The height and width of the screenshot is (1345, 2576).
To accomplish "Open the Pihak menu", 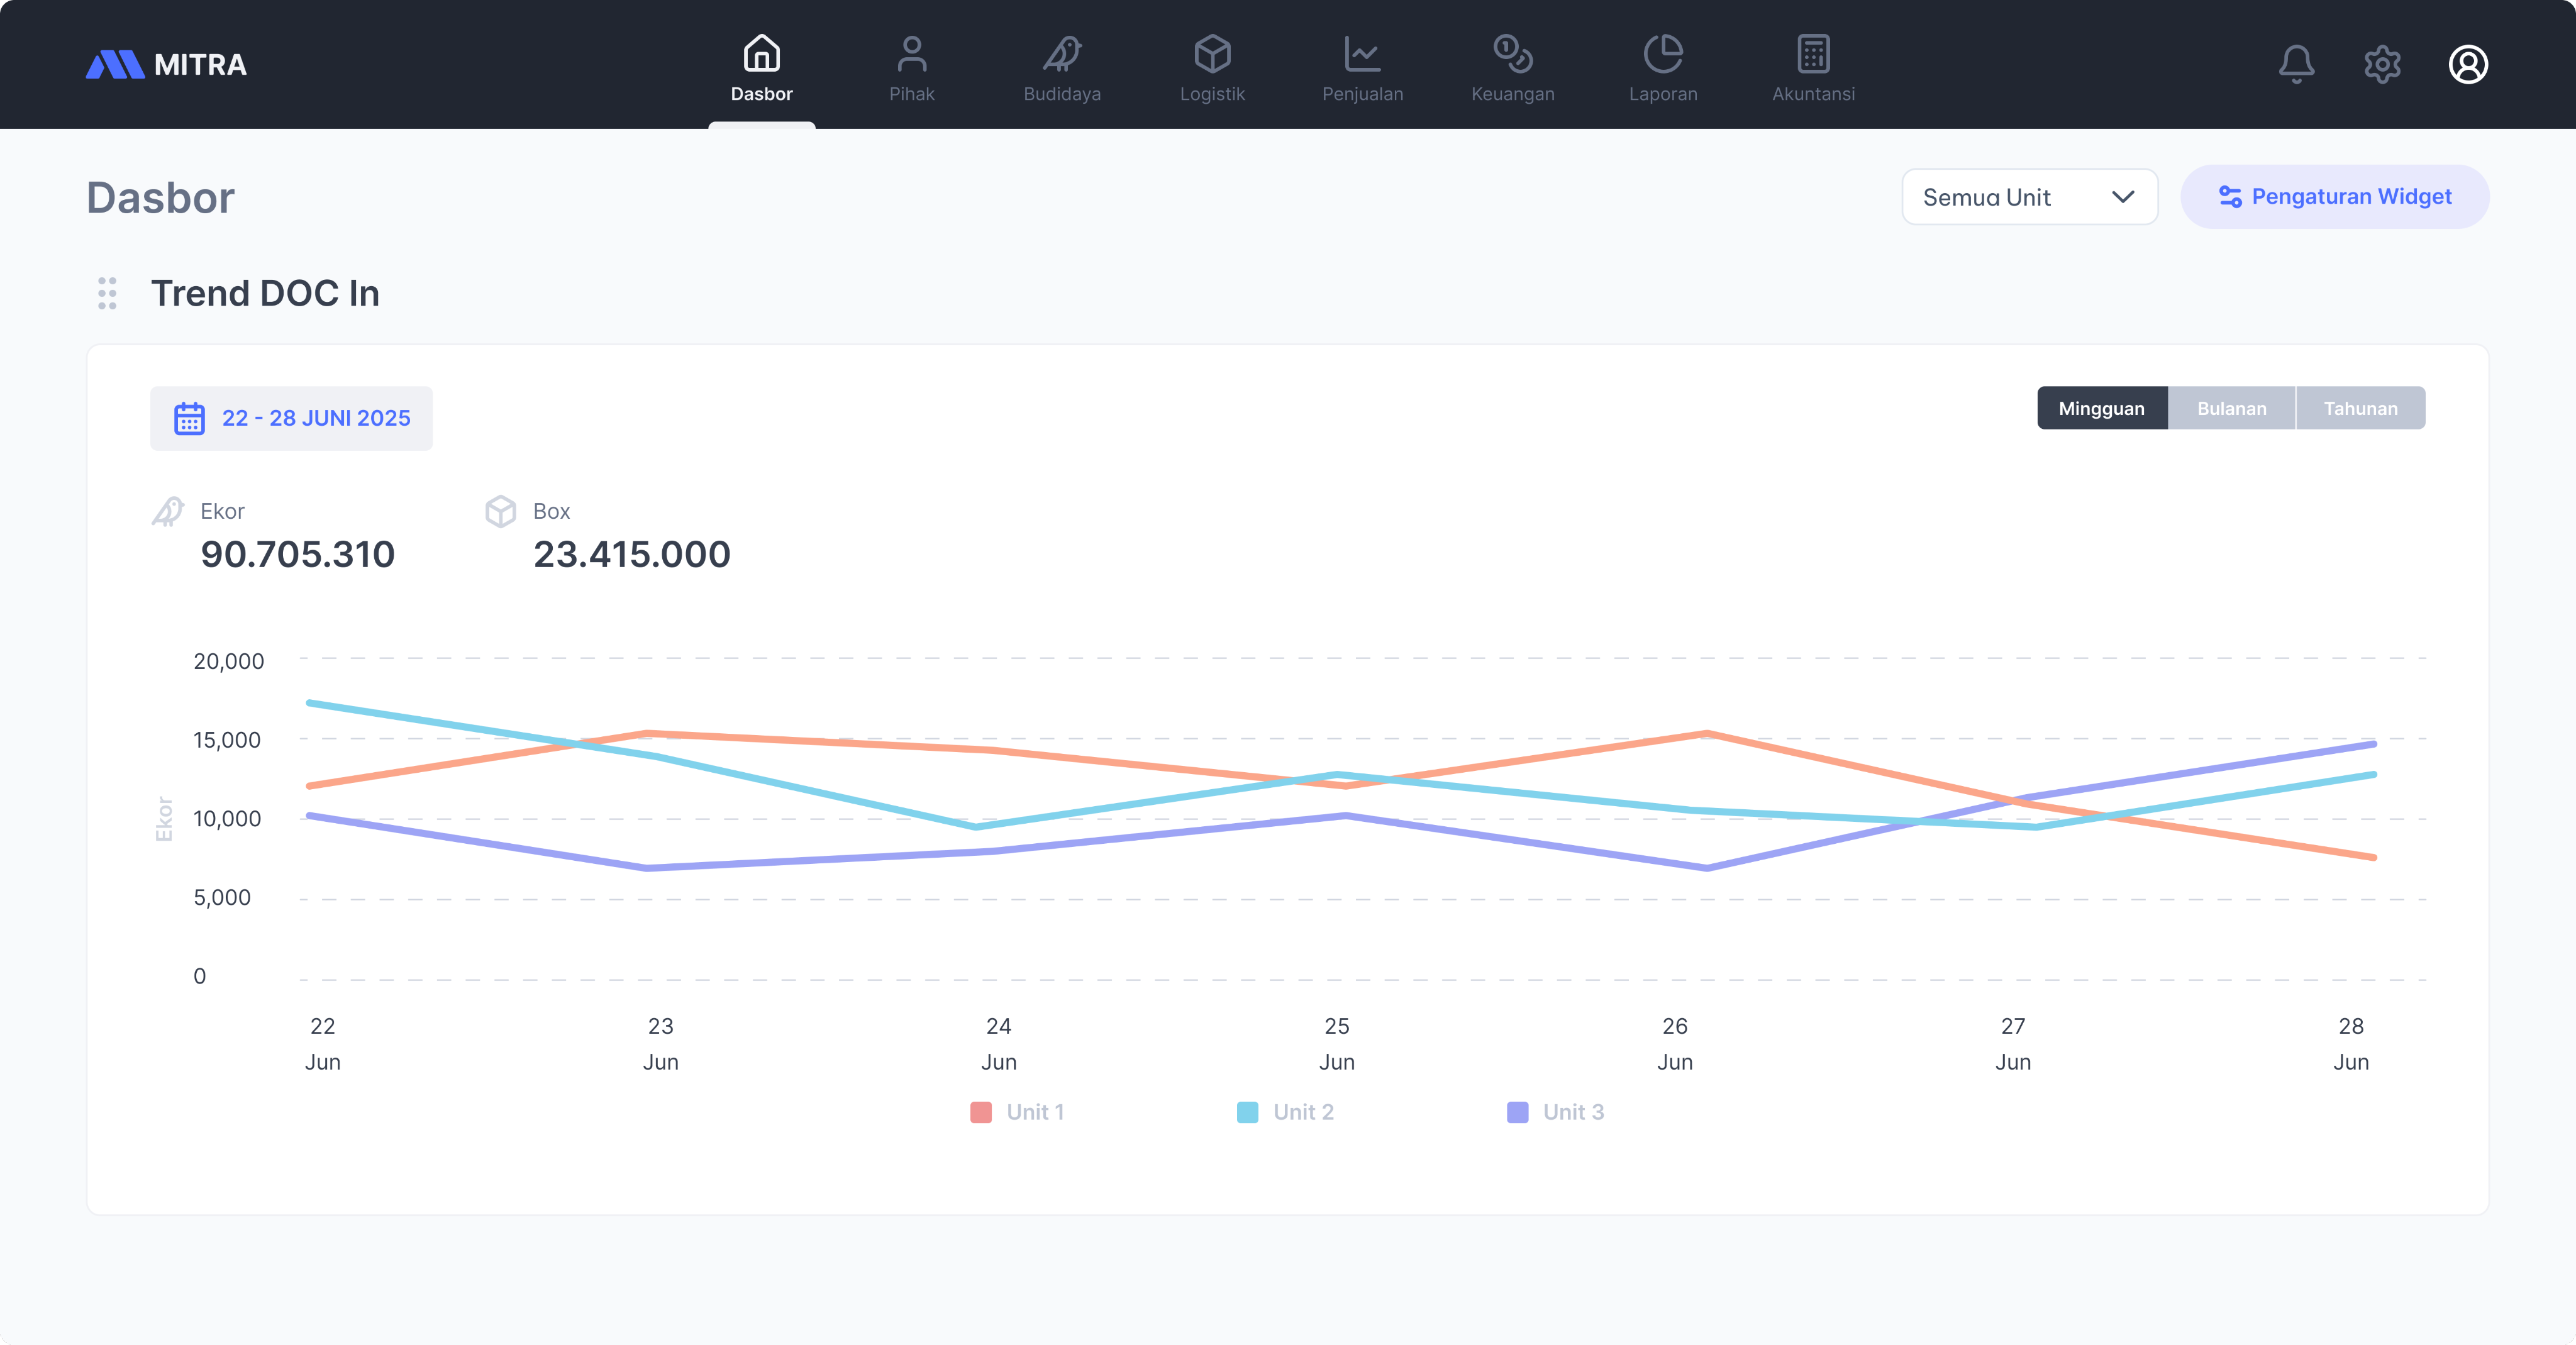I will point(911,68).
